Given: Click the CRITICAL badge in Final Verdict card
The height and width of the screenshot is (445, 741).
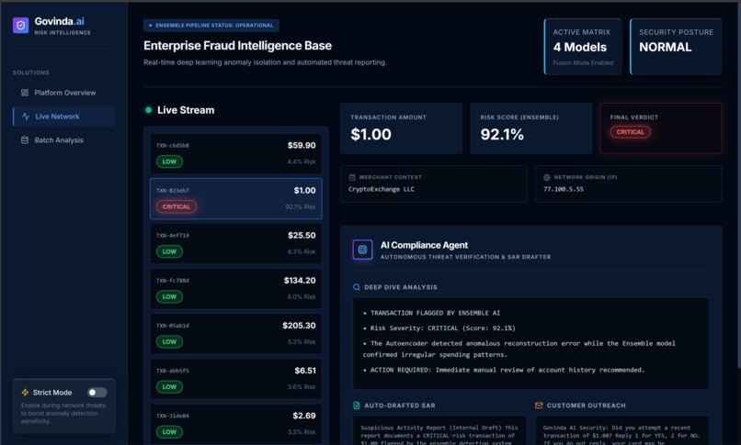Looking at the screenshot, I should [630, 132].
